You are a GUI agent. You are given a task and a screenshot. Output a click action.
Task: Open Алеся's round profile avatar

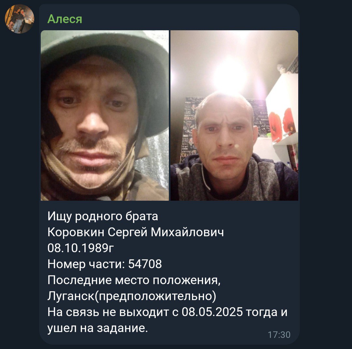pyautogui.click(x=20, y=19)
